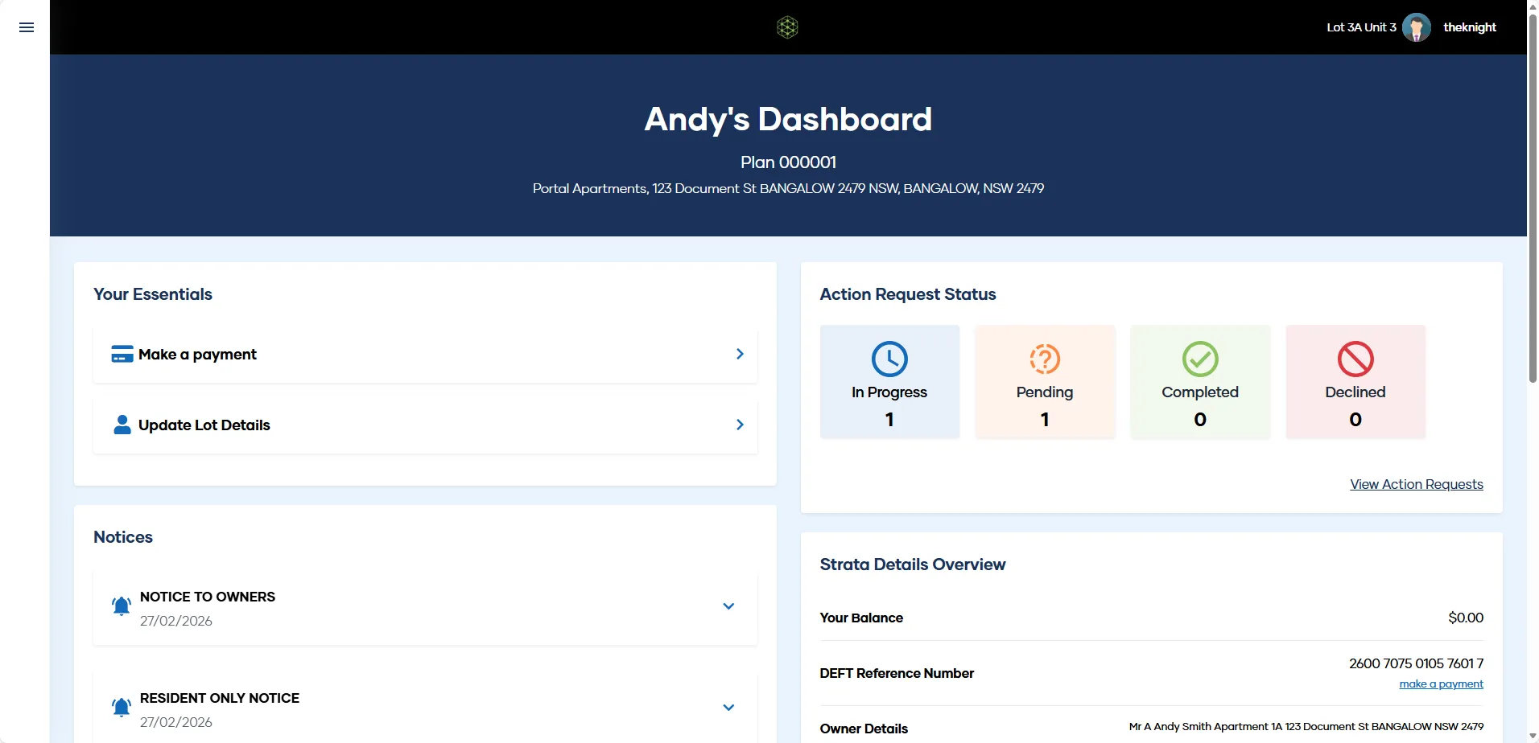1539x743 pixels.
Task: Click bell icon for NOTICE TO OWNERS
Action: point(122,606)
